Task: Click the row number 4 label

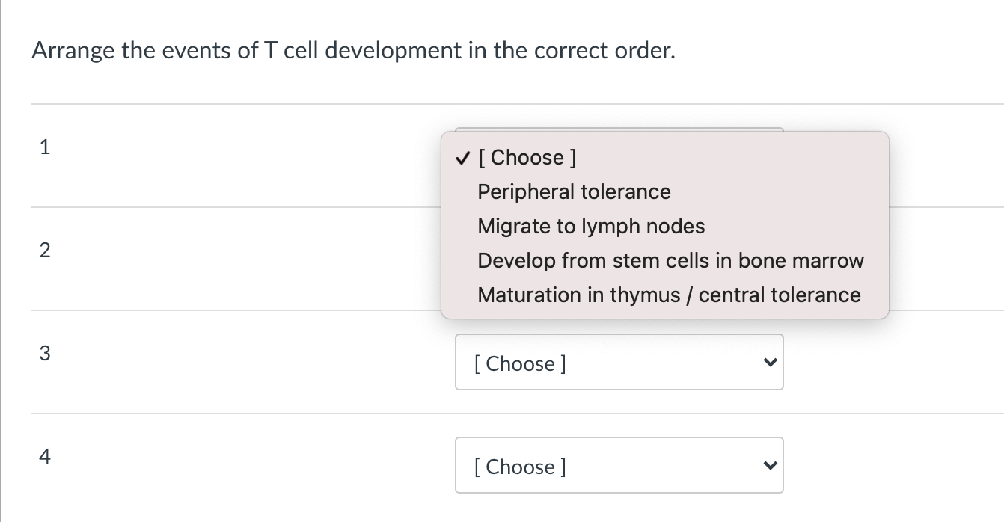Action: [x=45, y=457]
